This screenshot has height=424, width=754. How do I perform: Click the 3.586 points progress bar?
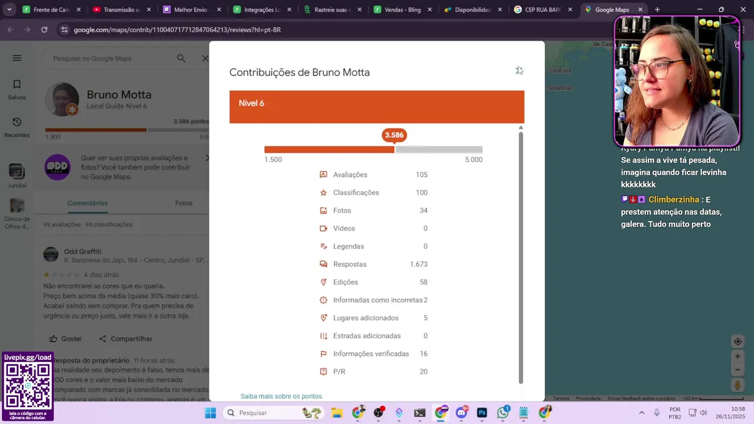[373, 150]
